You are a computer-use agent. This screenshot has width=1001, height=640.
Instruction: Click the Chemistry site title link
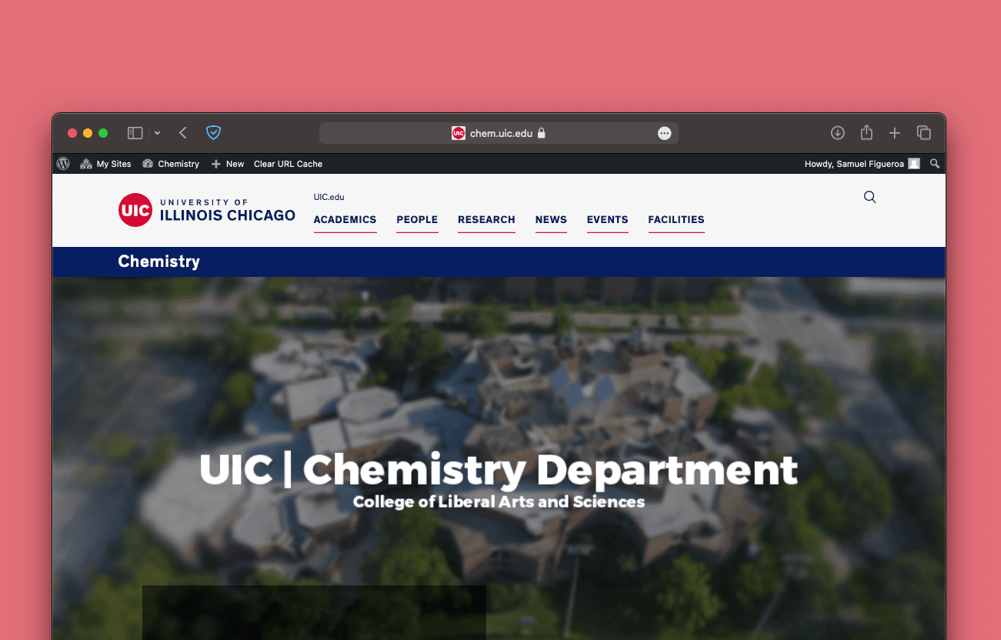(x=159, y=262)
